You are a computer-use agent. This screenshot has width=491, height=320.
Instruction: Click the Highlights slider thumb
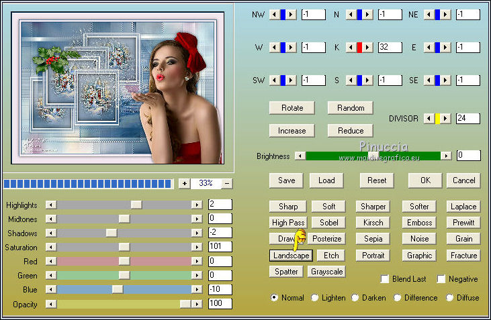pyautogui.click(x=136, y=205)
